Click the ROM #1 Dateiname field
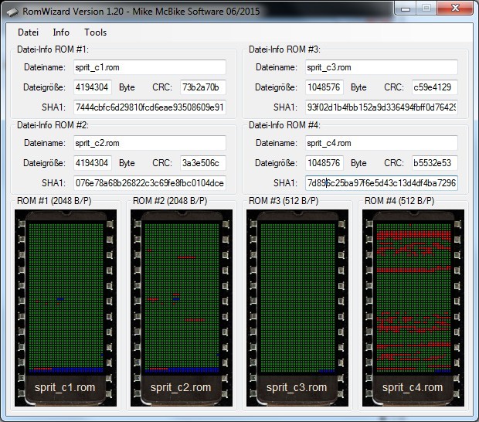 [149, 68]
